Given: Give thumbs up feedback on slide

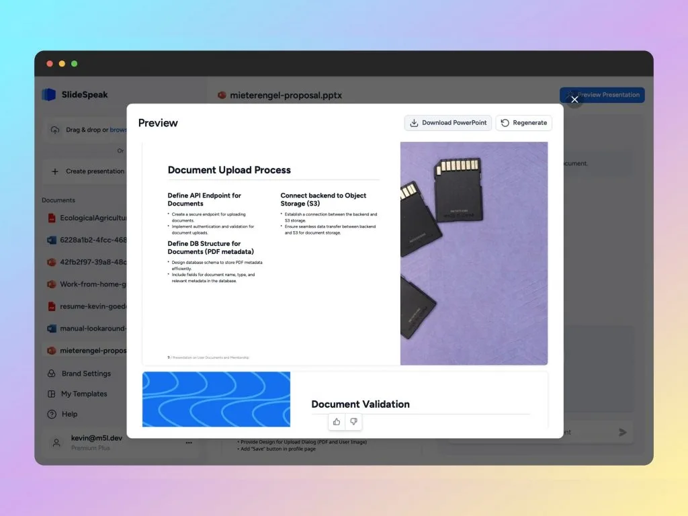Looking at the screenshot, I should click(x=337, y=422).
